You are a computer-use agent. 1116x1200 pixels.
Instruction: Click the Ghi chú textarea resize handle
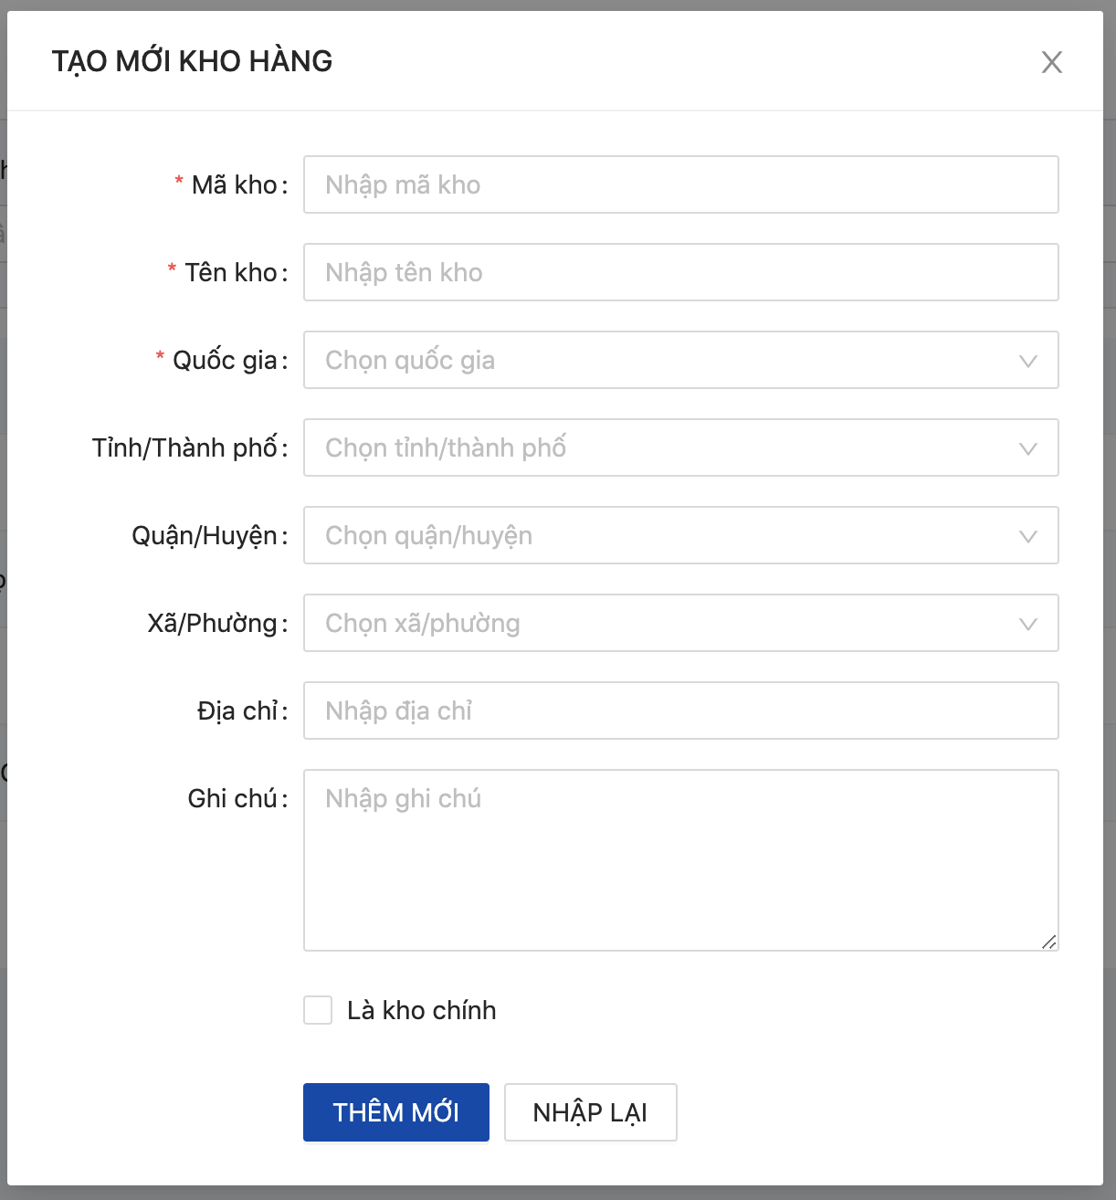[x=1049, y=942]
